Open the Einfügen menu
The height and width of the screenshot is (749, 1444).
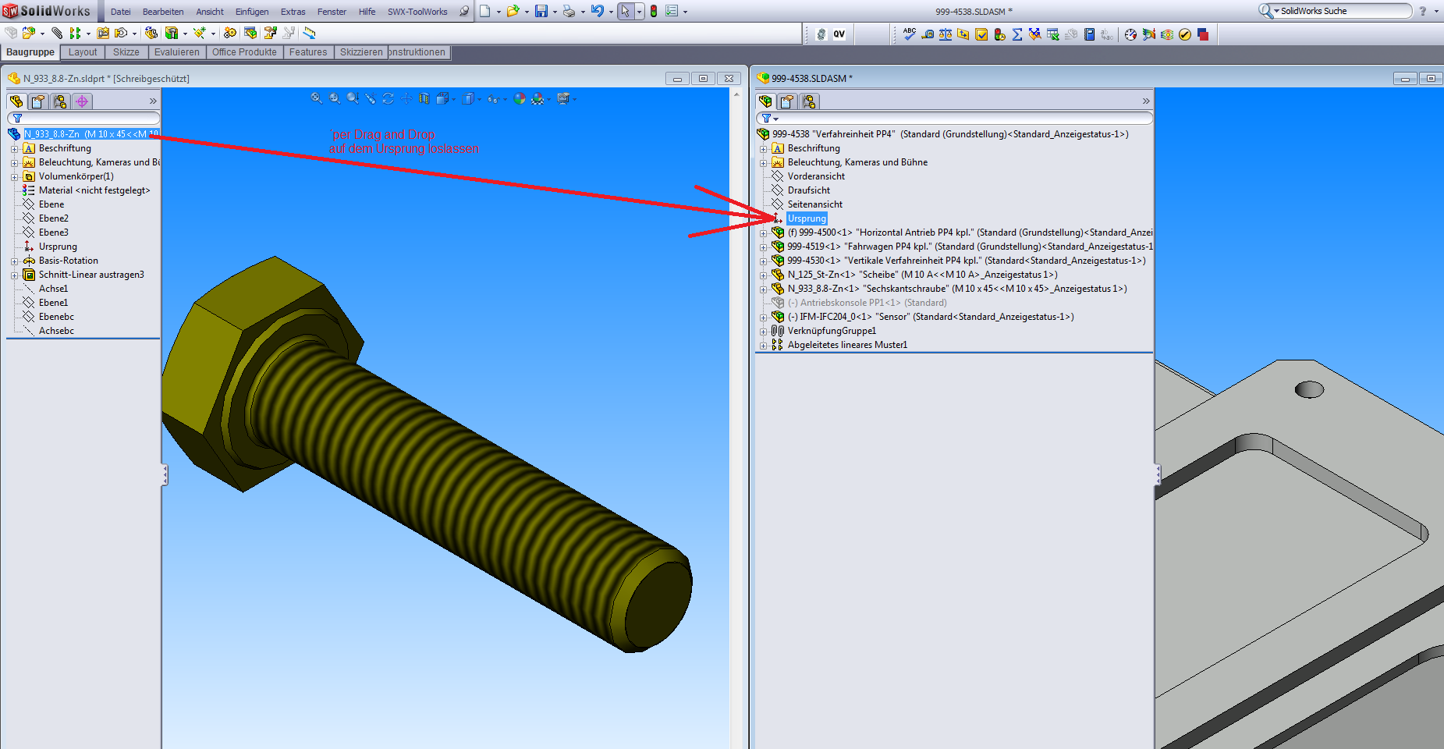tap(252, 12)
